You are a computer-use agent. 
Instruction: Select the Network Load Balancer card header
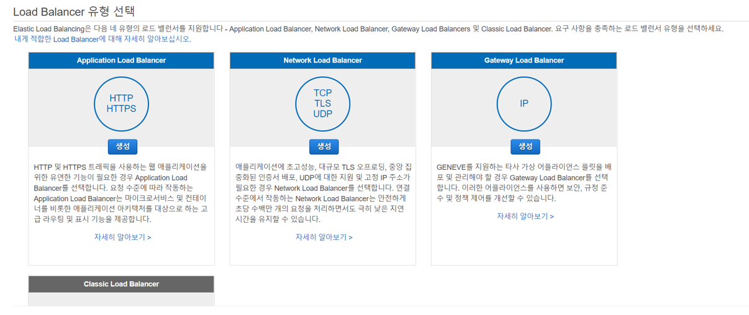pyautogui.click(x=322, y=60)
